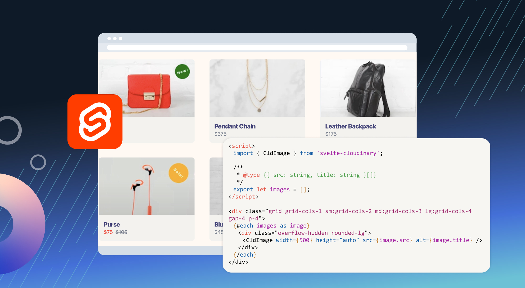The width and height of the screenshot is (525, 288).
Task: Click the orange Svelte logo icon
Action: tap(95, 122)
